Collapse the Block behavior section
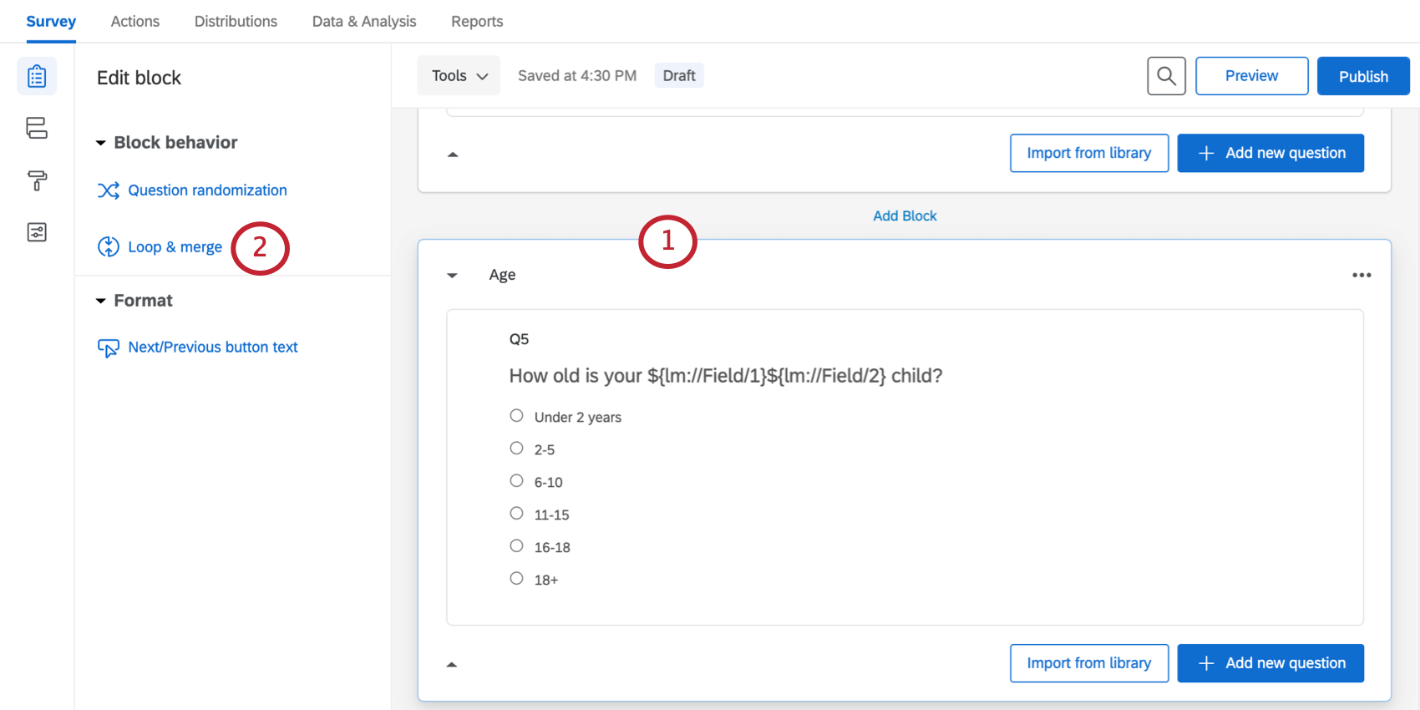The width and height of the screenshot is (1420, 710). (x=101, y=143)
